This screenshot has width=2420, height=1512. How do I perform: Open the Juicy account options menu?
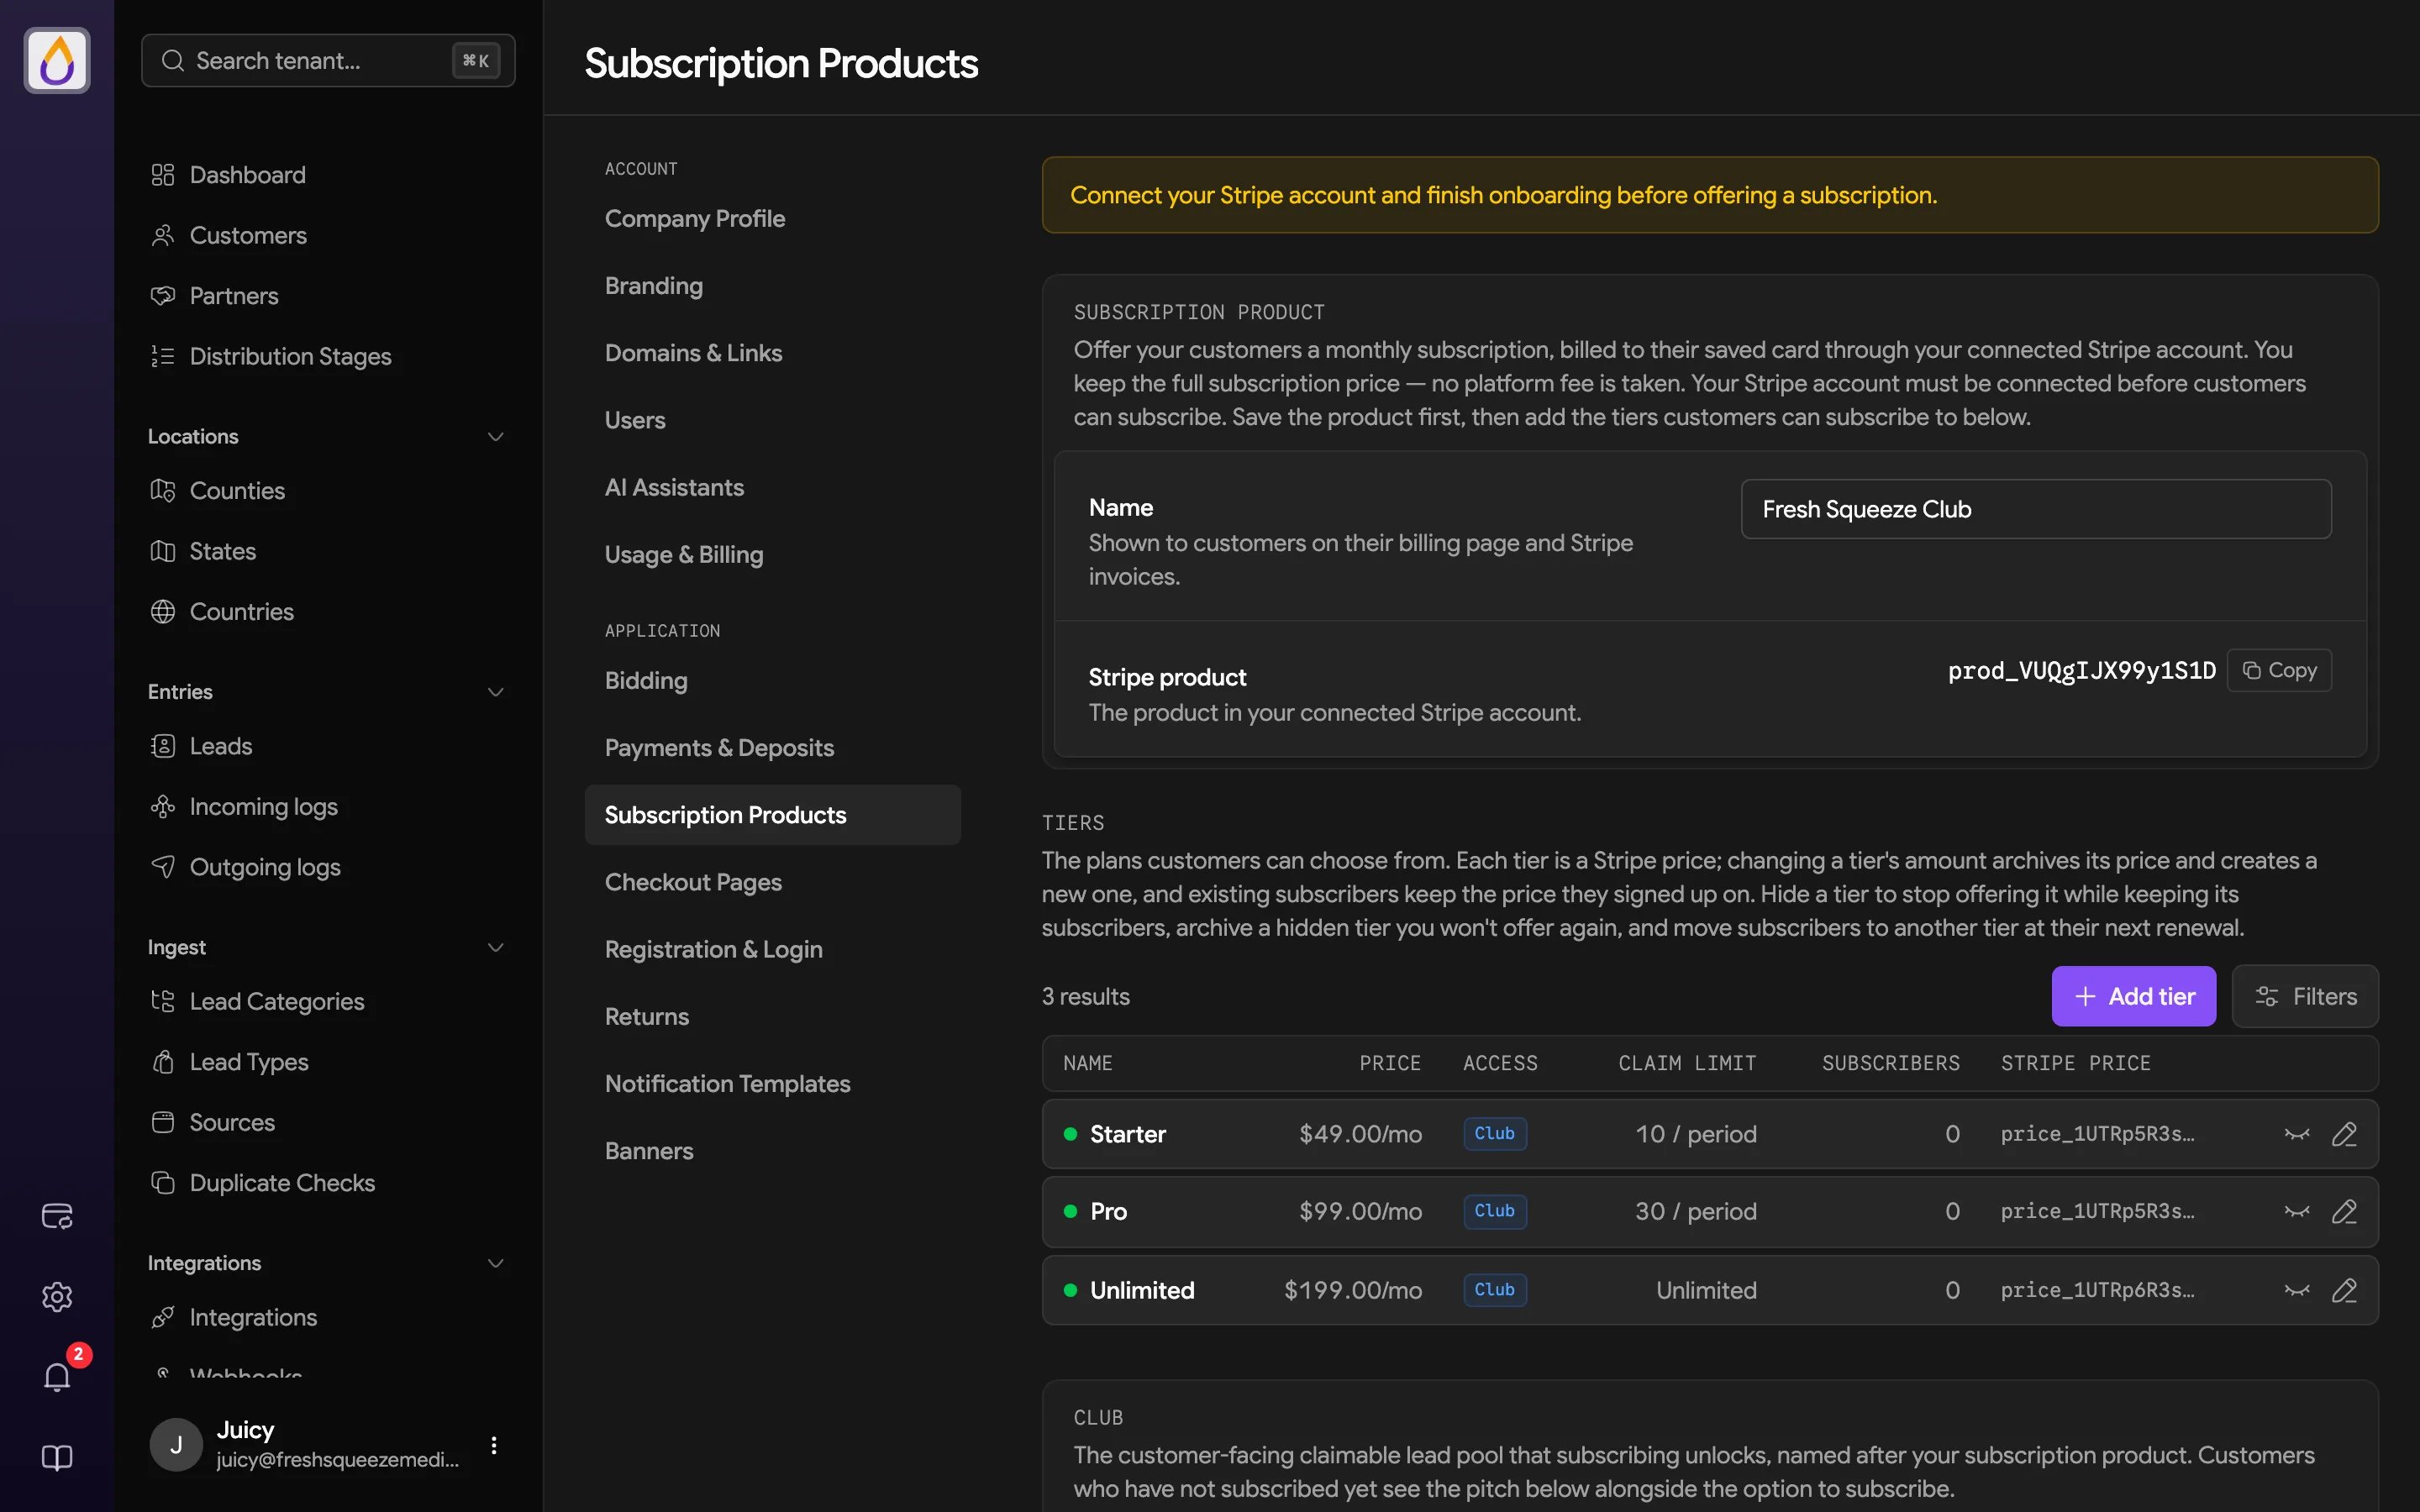click(494, 1445)
